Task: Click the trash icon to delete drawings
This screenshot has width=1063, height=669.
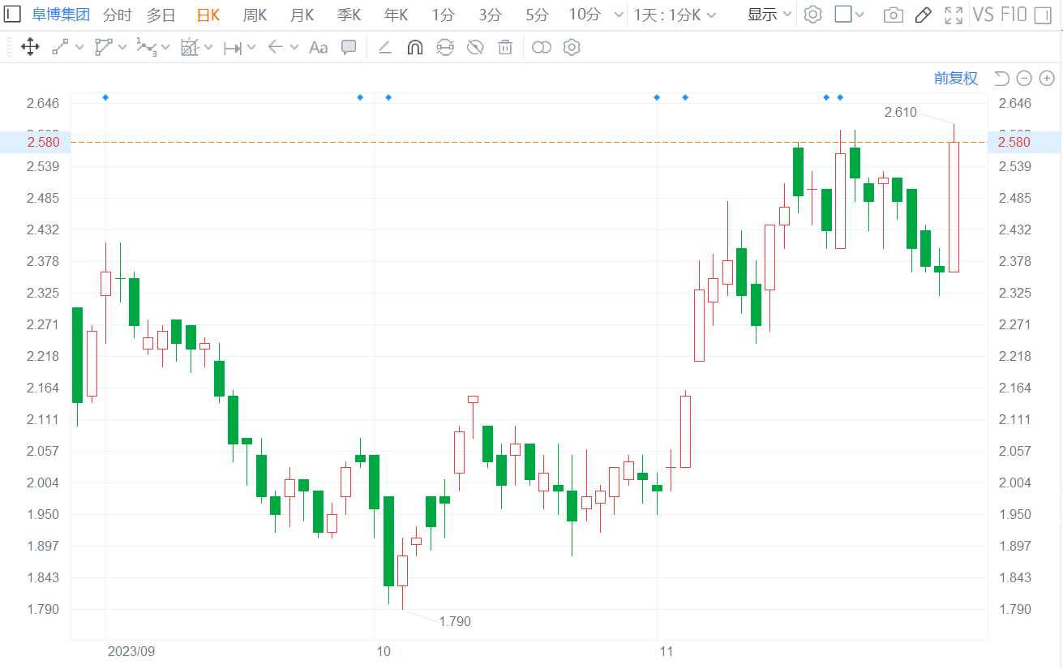Action: tap(505, 47)
